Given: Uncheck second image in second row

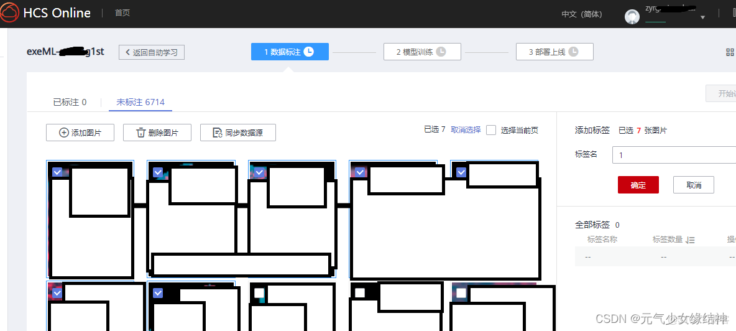Looking at the screenshot, I should (158, 293).
